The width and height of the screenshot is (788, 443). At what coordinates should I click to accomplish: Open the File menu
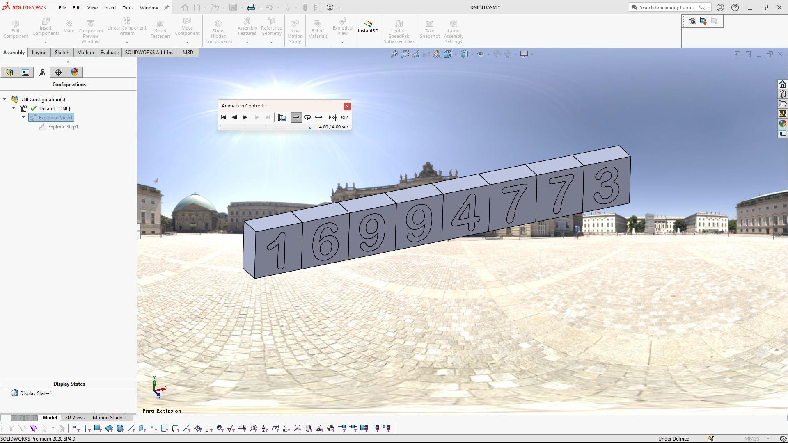pyautogui.click(x=62, y=7)
